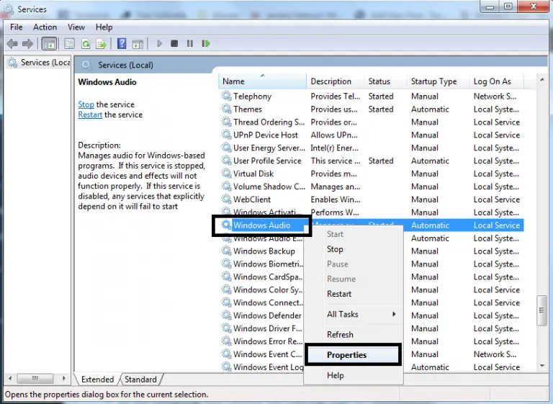The height and width of the screenshot is (404, 553).
Task: Click the Back arrow toolbar icon
Action: point(12,44)
